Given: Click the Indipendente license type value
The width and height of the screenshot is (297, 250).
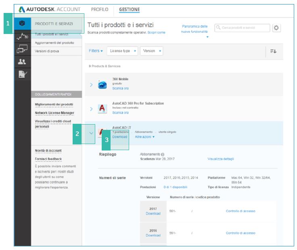Looking at the screenshot, I should pos(241,187).
